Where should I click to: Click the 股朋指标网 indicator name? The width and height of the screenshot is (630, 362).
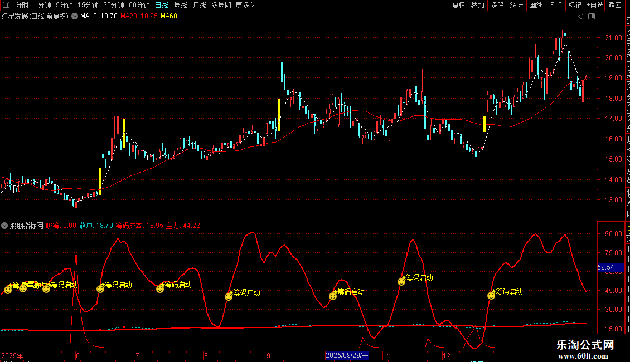27,226
